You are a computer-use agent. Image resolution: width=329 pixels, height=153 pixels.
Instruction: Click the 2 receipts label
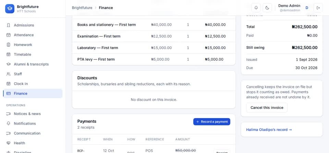[x=86, y=127]
